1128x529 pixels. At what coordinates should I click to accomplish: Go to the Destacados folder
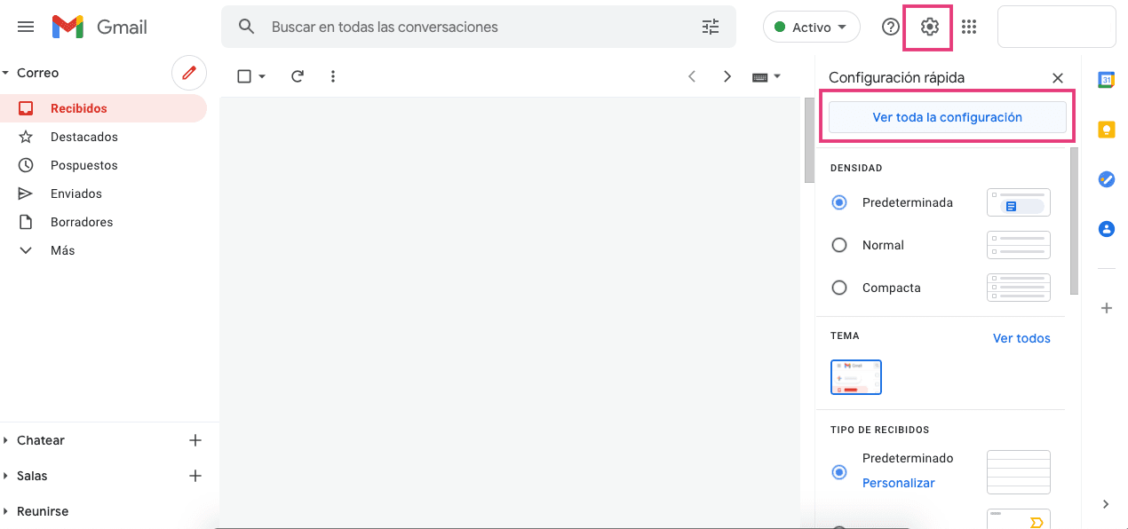(83, 137)
